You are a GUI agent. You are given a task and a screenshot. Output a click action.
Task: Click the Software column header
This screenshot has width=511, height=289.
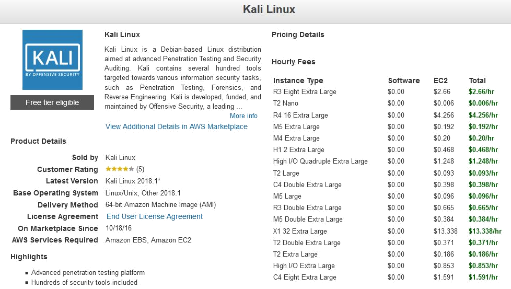404,80
